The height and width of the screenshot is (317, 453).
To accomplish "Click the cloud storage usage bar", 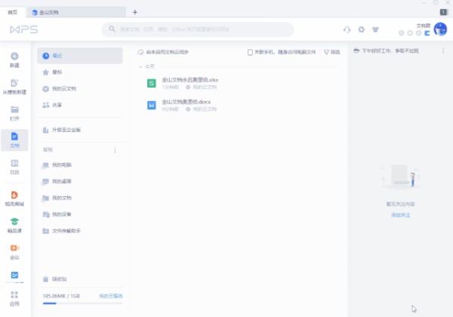I will pyautogui.click(x=82, y=303).
